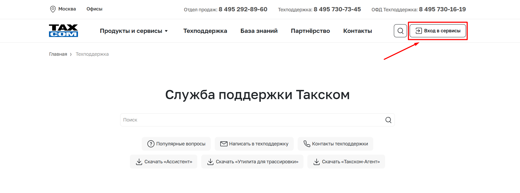The image size is (520, 193).
Task: Open Контакты in the main navigation
Action: coord(357,31)
